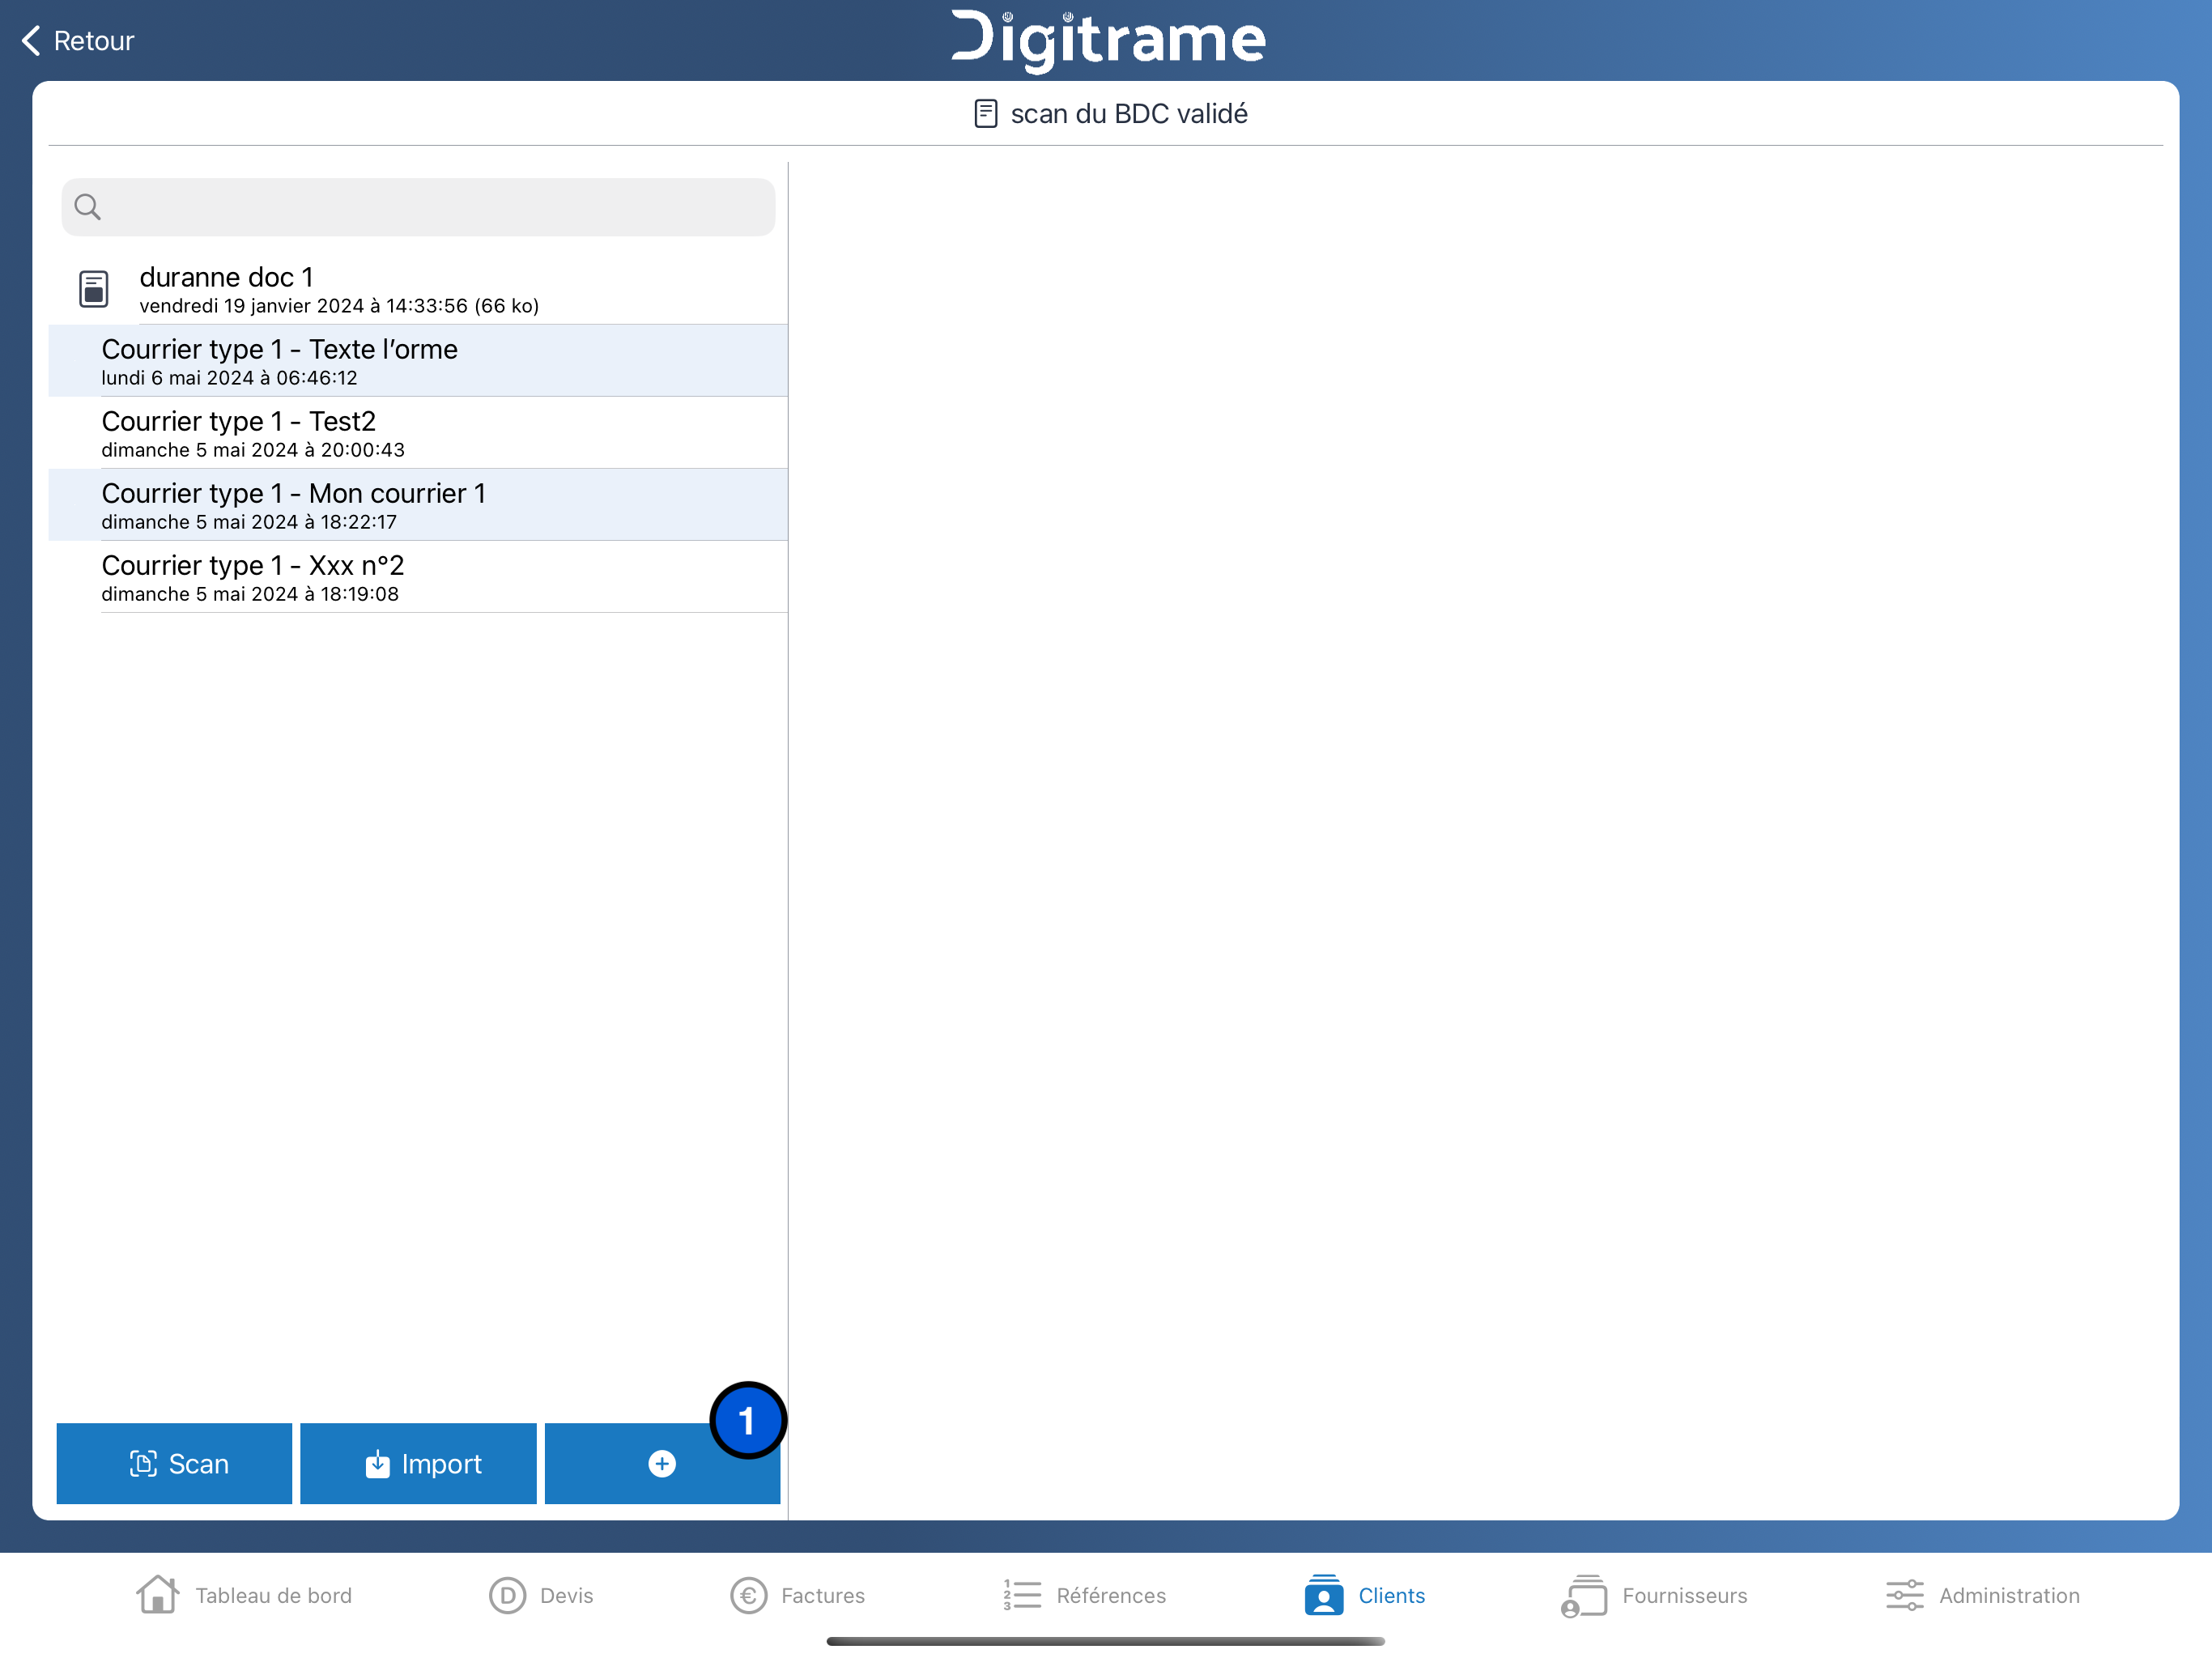Open the Références tab
2212x1658 pixels.
(1084, 1595)
